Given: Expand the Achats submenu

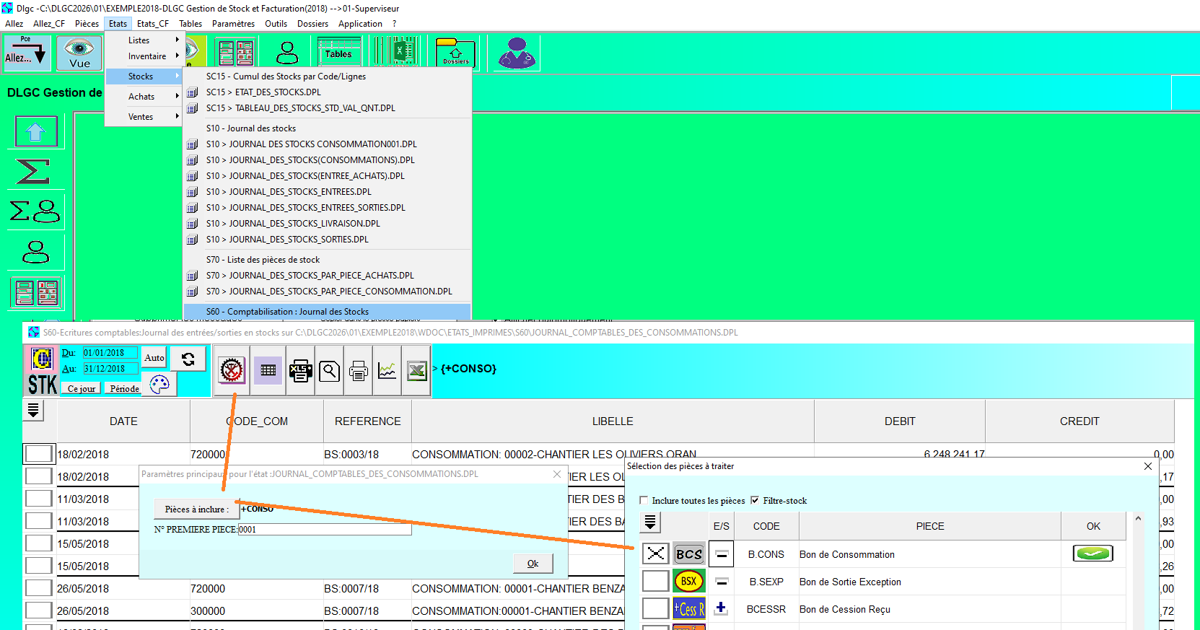Looking at the screenshot, I should [x=143, y=97].
